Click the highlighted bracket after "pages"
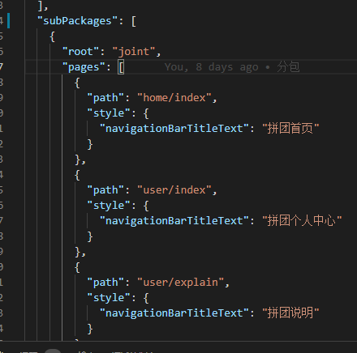The height and width of the screenshot is (353, 357). pyautogui.click(x=121, y=67)
